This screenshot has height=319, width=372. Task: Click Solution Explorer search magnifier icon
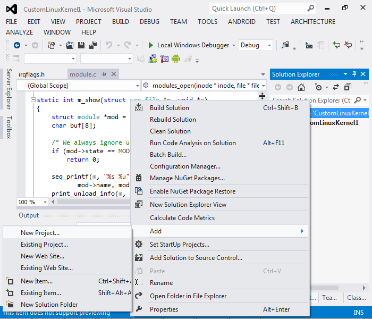coord(358,100)
